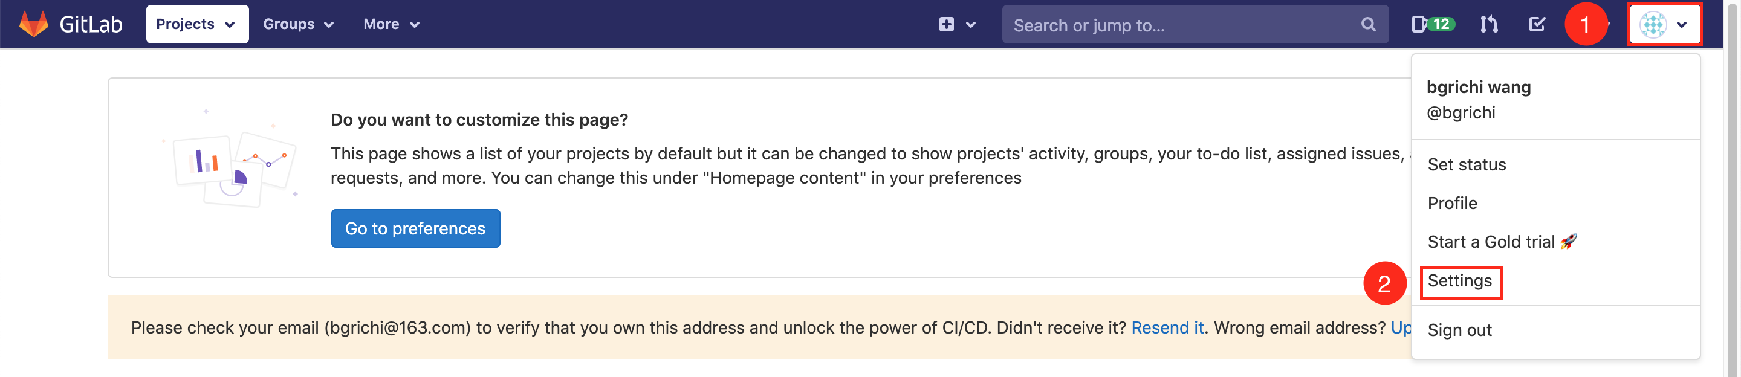1741x377 pixels.
Task: Expand the More dropdown
Action: point(391,24)
